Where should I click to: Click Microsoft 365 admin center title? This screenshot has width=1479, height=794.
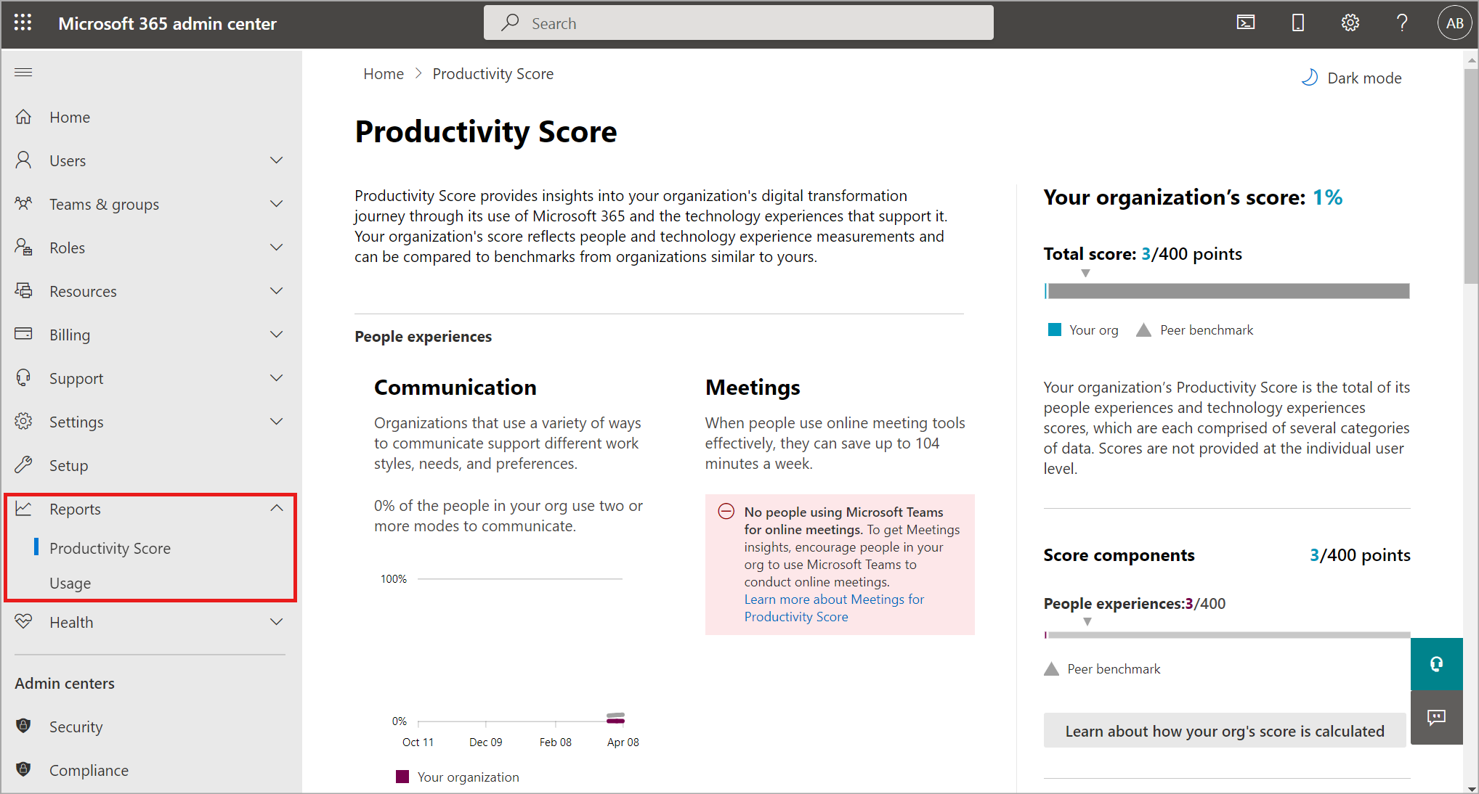[167, 23]
